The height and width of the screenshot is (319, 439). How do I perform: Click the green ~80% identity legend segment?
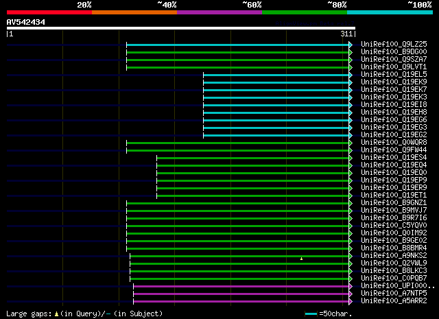pos(305,12)
